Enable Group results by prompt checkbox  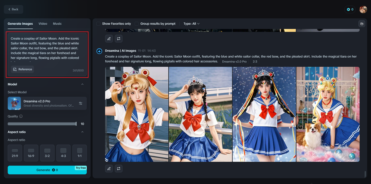pyautogui.click(x=137, y=24)
